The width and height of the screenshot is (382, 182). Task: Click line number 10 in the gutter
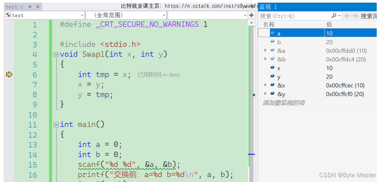coord(32,115)
